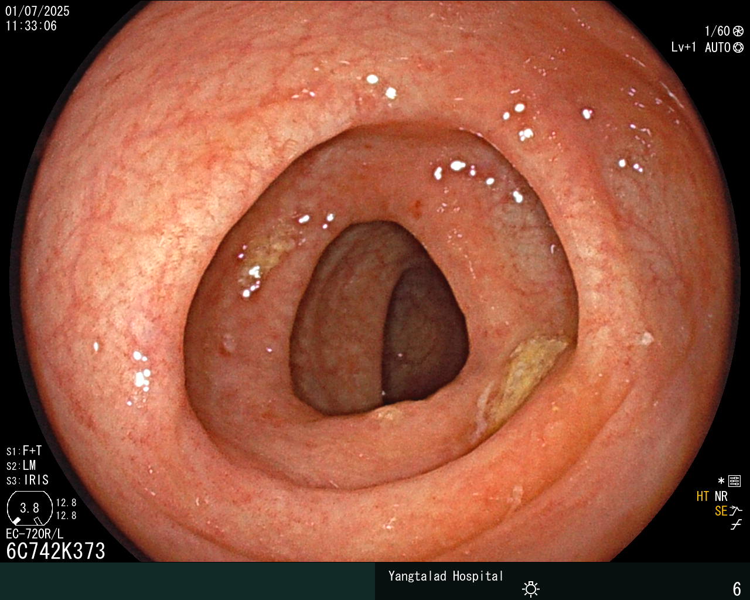This screenshot has height=600, width=750.
Task: Click the image count number 6
Action: point(737,589)
